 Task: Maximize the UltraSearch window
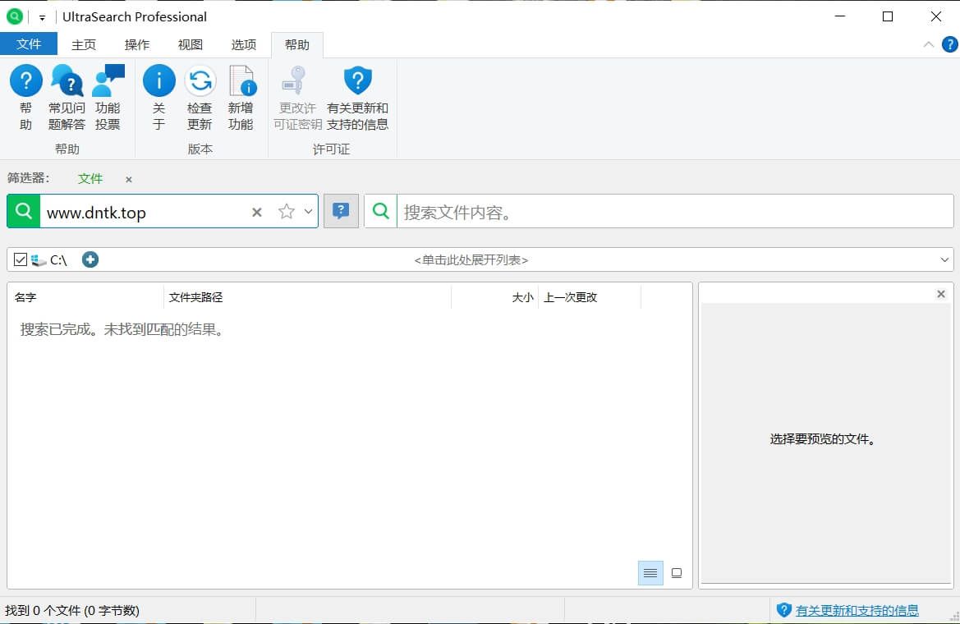click(x=888, y=16)
